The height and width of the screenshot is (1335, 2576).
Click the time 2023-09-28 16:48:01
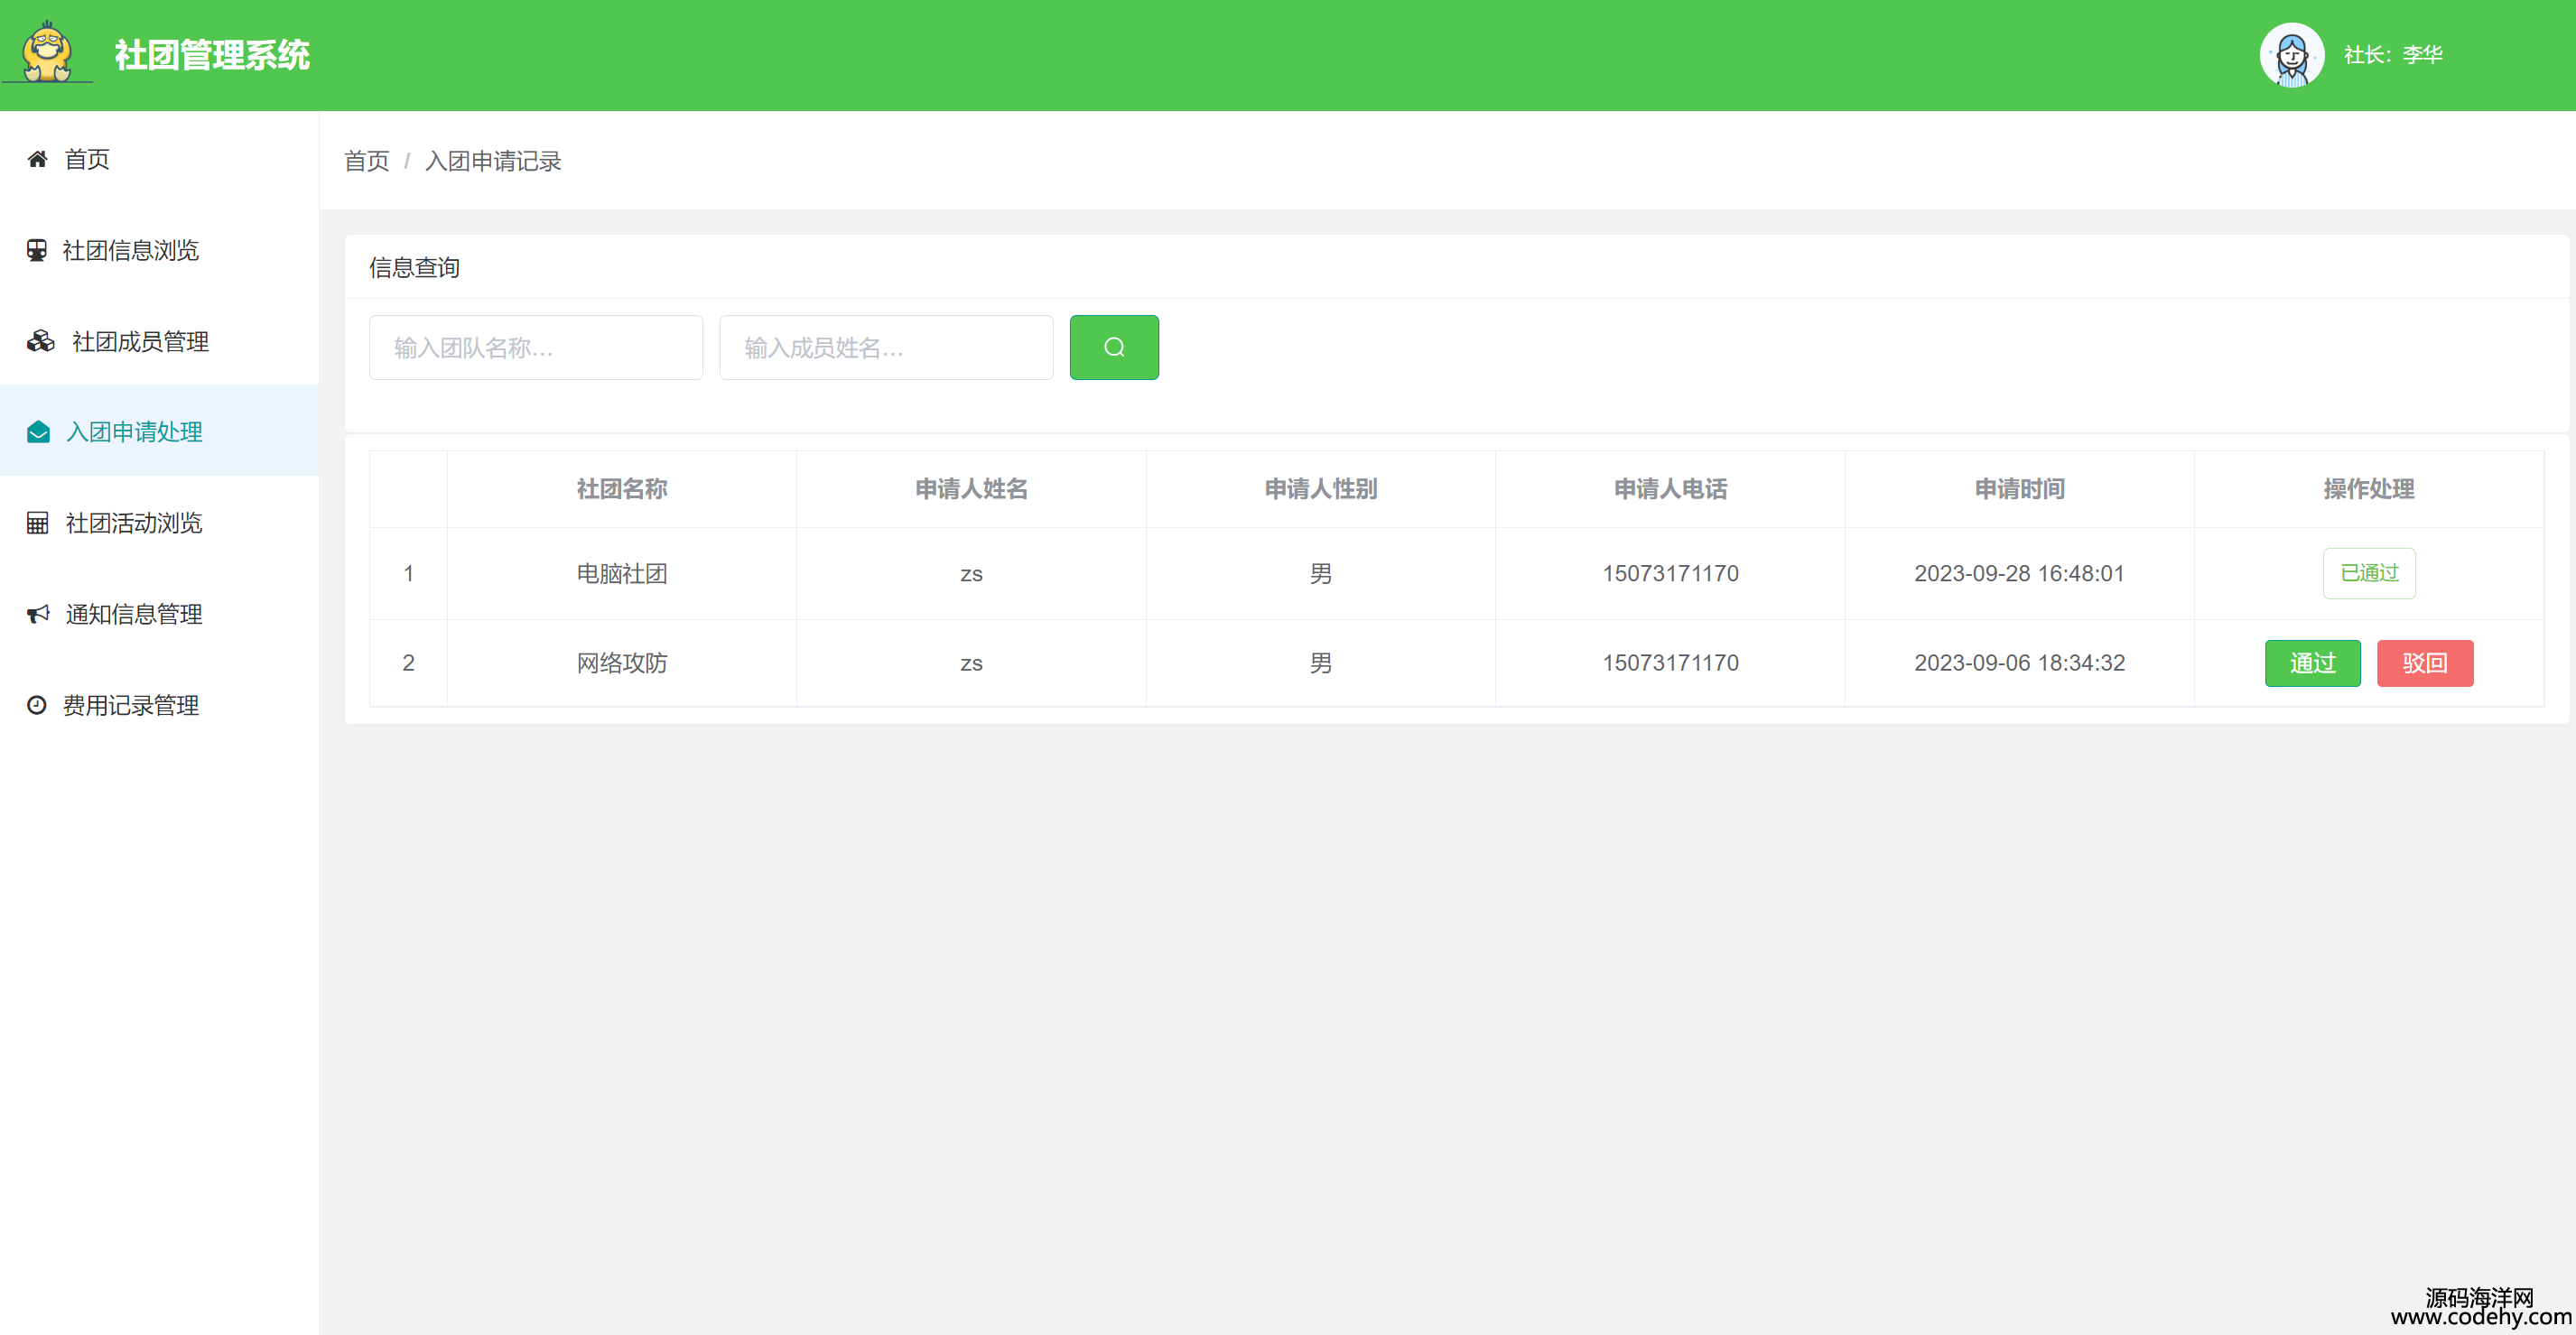(2019, 573)
